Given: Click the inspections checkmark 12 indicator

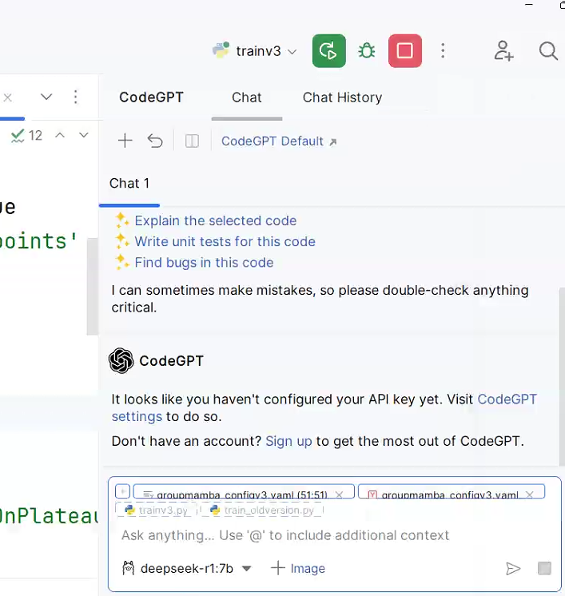Looking at the screenshot, I should pos(26,136).
